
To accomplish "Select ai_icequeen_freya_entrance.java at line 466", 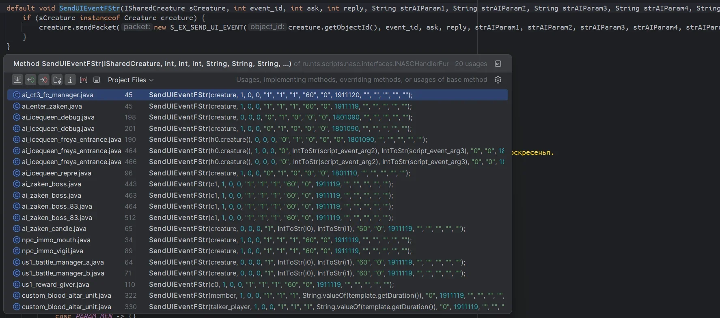I will (71, 162).
